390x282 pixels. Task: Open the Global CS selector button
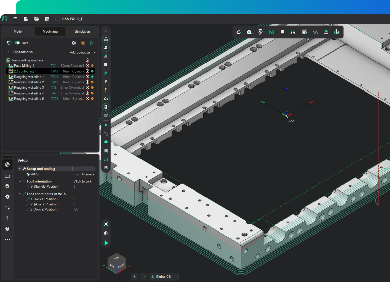(164, 277)
